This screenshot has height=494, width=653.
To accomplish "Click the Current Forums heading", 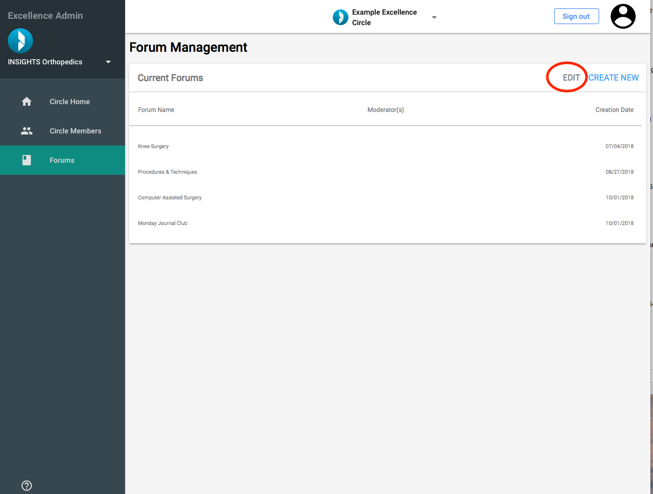I will (x=170, y=78).
